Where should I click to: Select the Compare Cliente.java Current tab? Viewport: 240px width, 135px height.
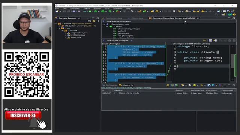174,18
